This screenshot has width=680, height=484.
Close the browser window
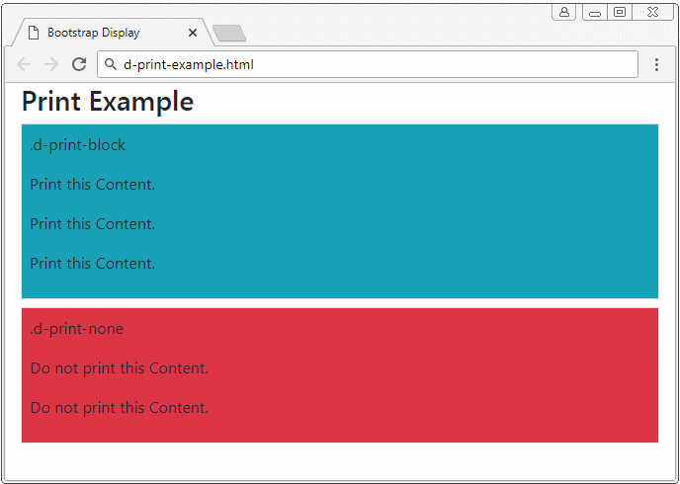652,12
